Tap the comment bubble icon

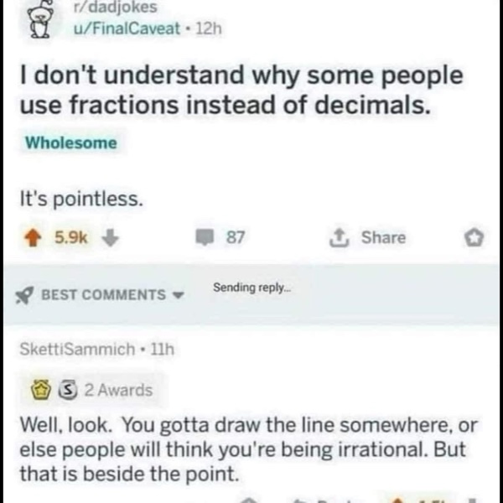coord(204,237)
